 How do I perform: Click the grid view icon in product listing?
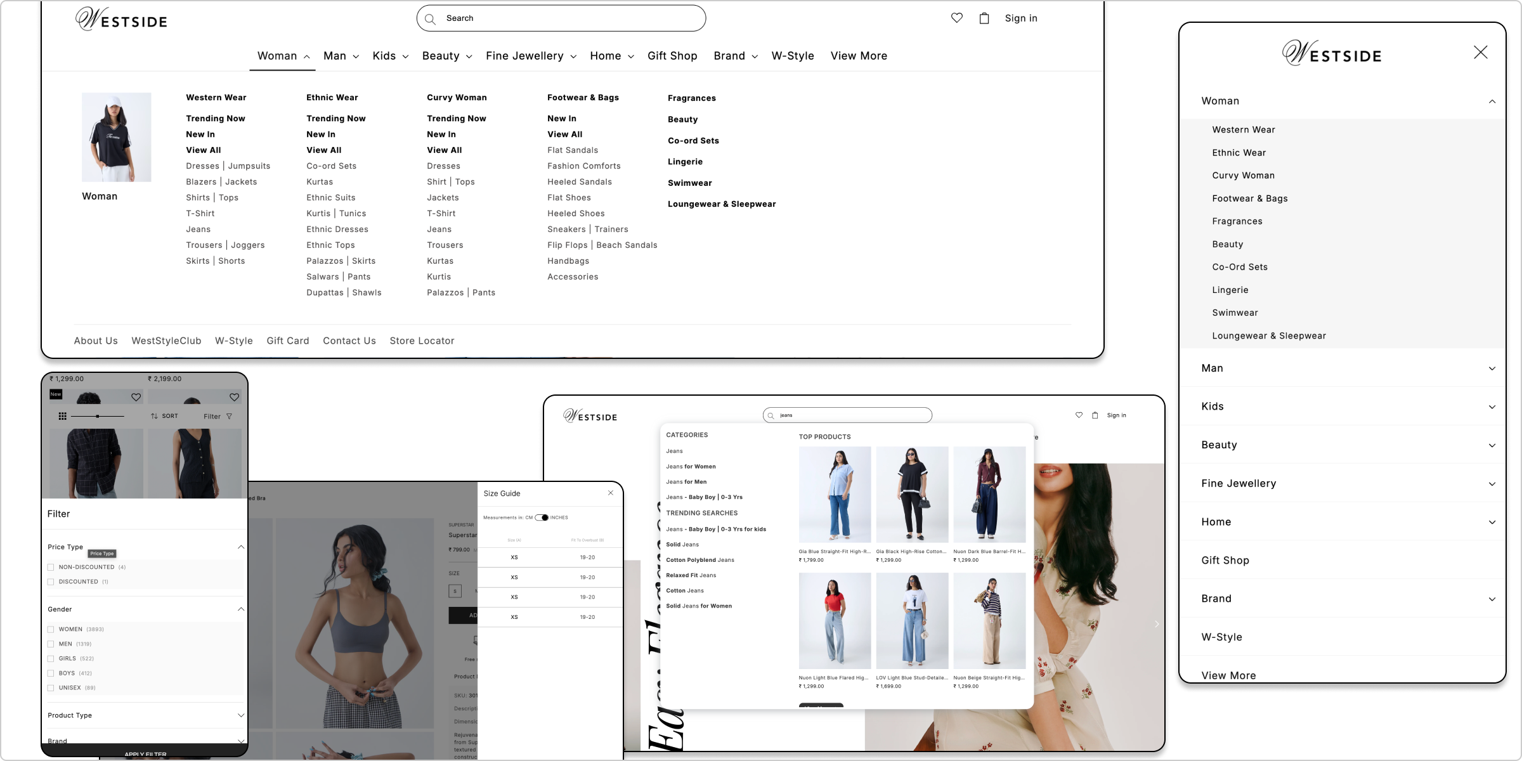click(x=62, y=416)
